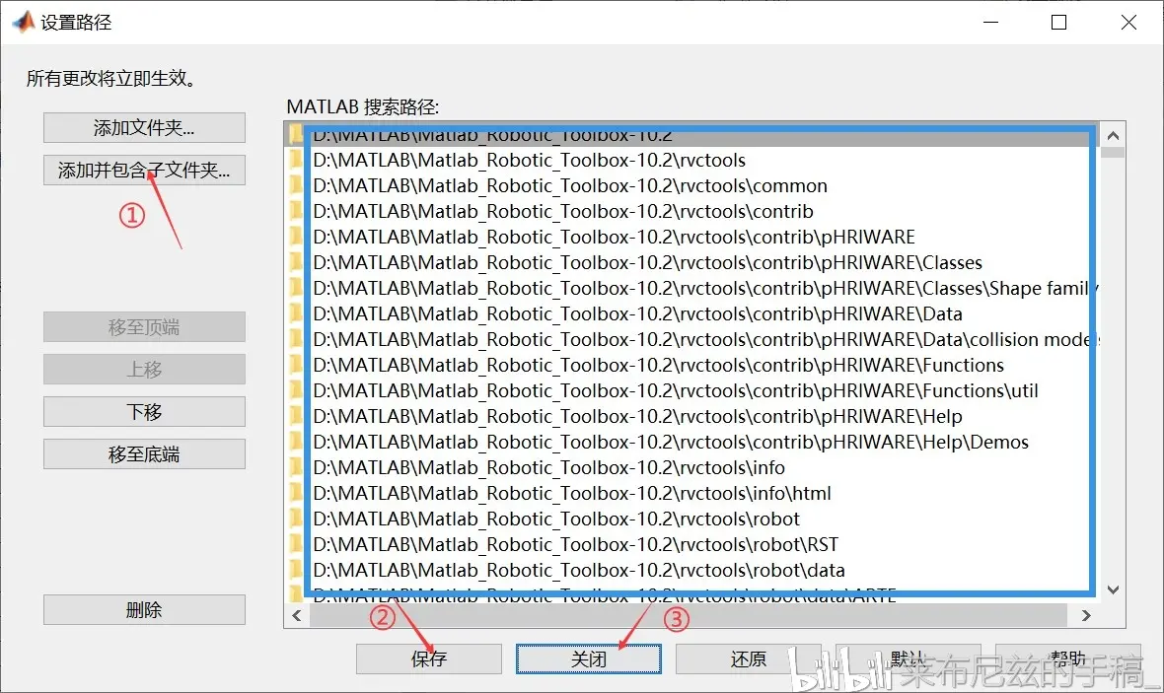Click folder icon of rvctools\common row
This screenshot has width=1164, height=693.
pos(296,185)
